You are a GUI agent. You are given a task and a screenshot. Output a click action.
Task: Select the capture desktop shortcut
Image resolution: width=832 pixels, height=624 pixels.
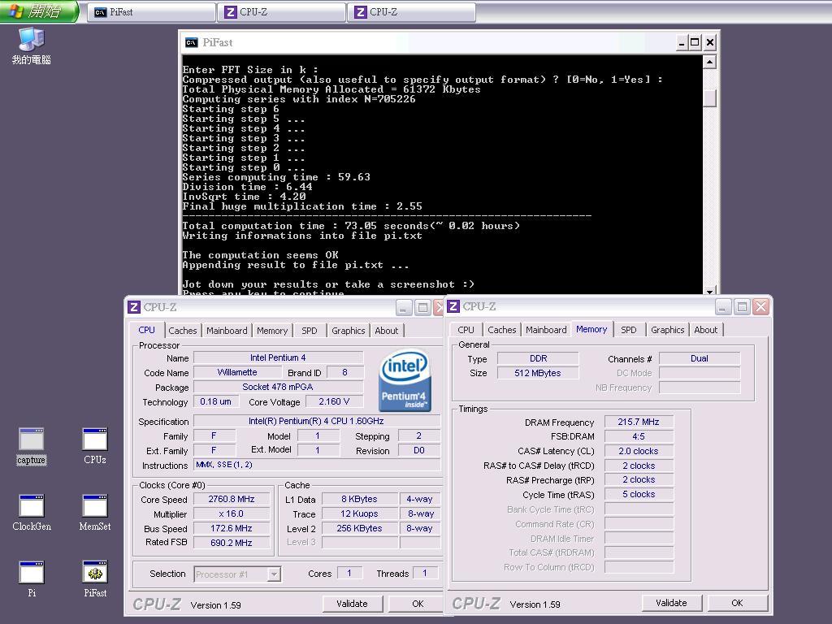click(32, 446)
